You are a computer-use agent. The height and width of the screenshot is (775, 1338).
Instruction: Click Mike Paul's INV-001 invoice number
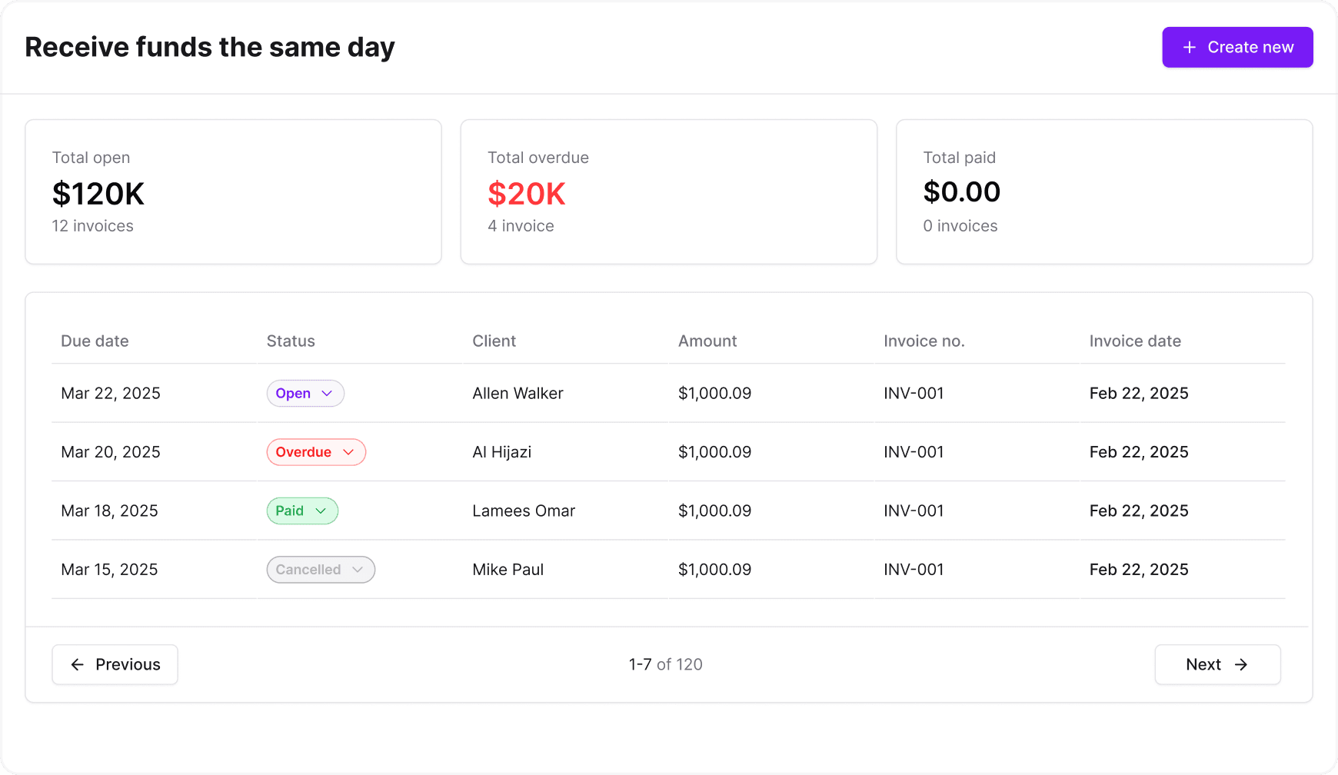pyautogui.click(x=914, y=570)
